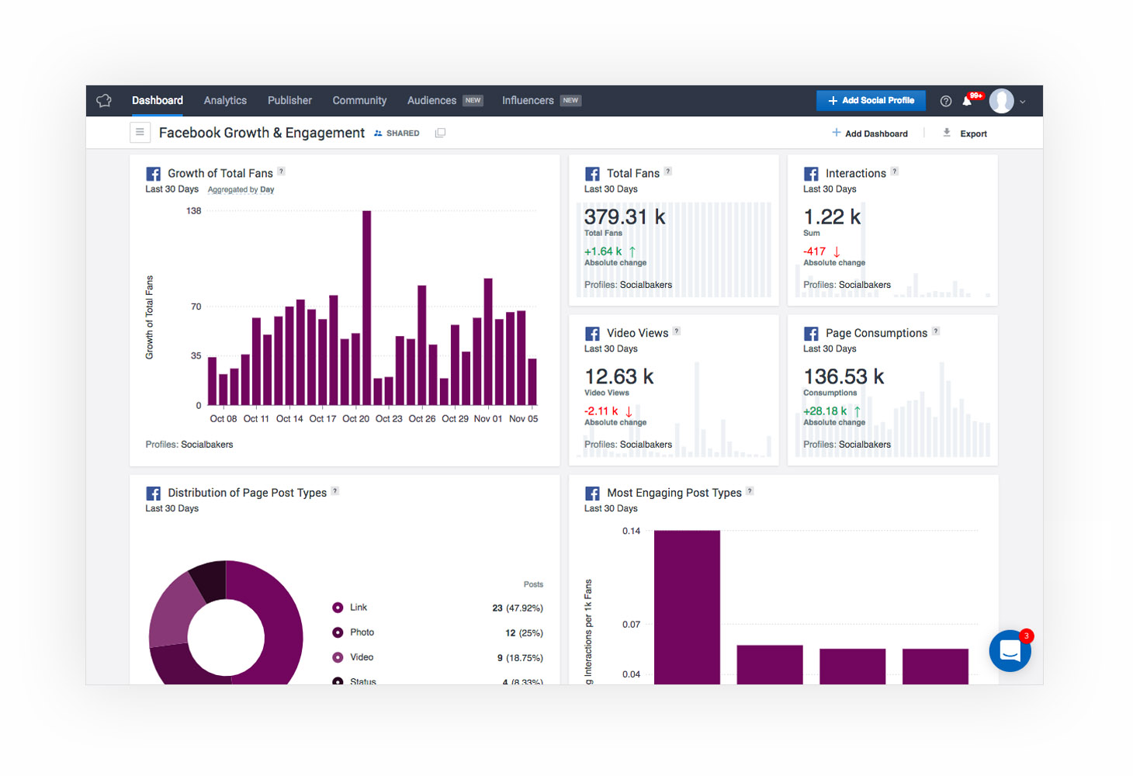Click the +28.18 k absolute change value

tap(825, 411)
